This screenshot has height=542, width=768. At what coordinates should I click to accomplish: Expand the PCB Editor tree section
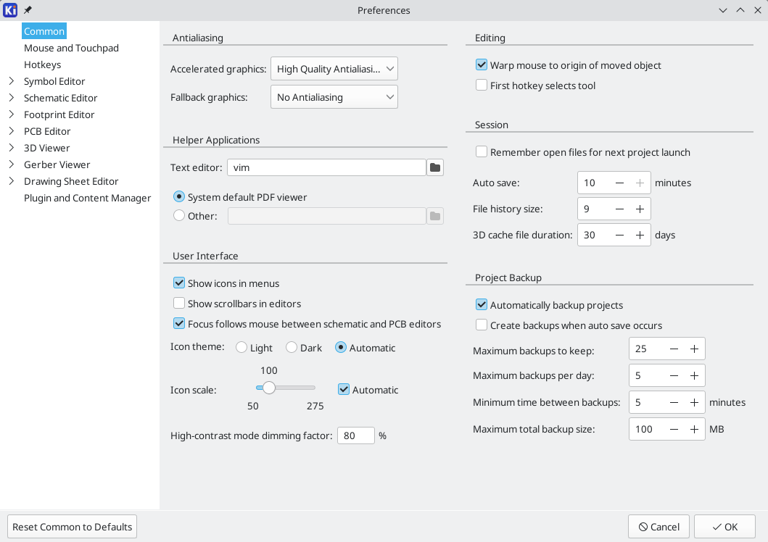12,131
